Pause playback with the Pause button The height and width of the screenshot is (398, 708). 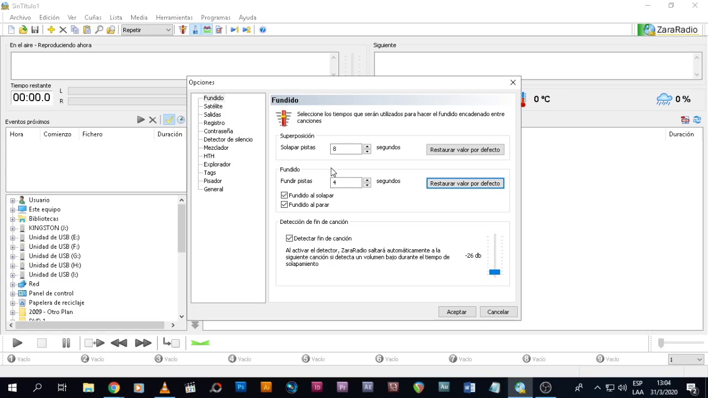click(x=66, y=343)
